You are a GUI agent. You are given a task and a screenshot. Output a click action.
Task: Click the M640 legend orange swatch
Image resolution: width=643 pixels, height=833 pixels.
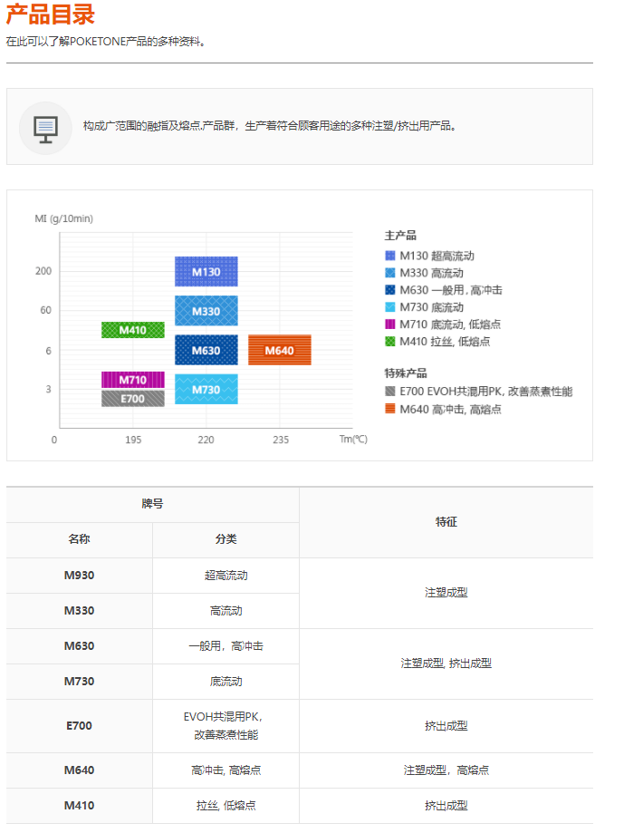(x=389, y=409)
